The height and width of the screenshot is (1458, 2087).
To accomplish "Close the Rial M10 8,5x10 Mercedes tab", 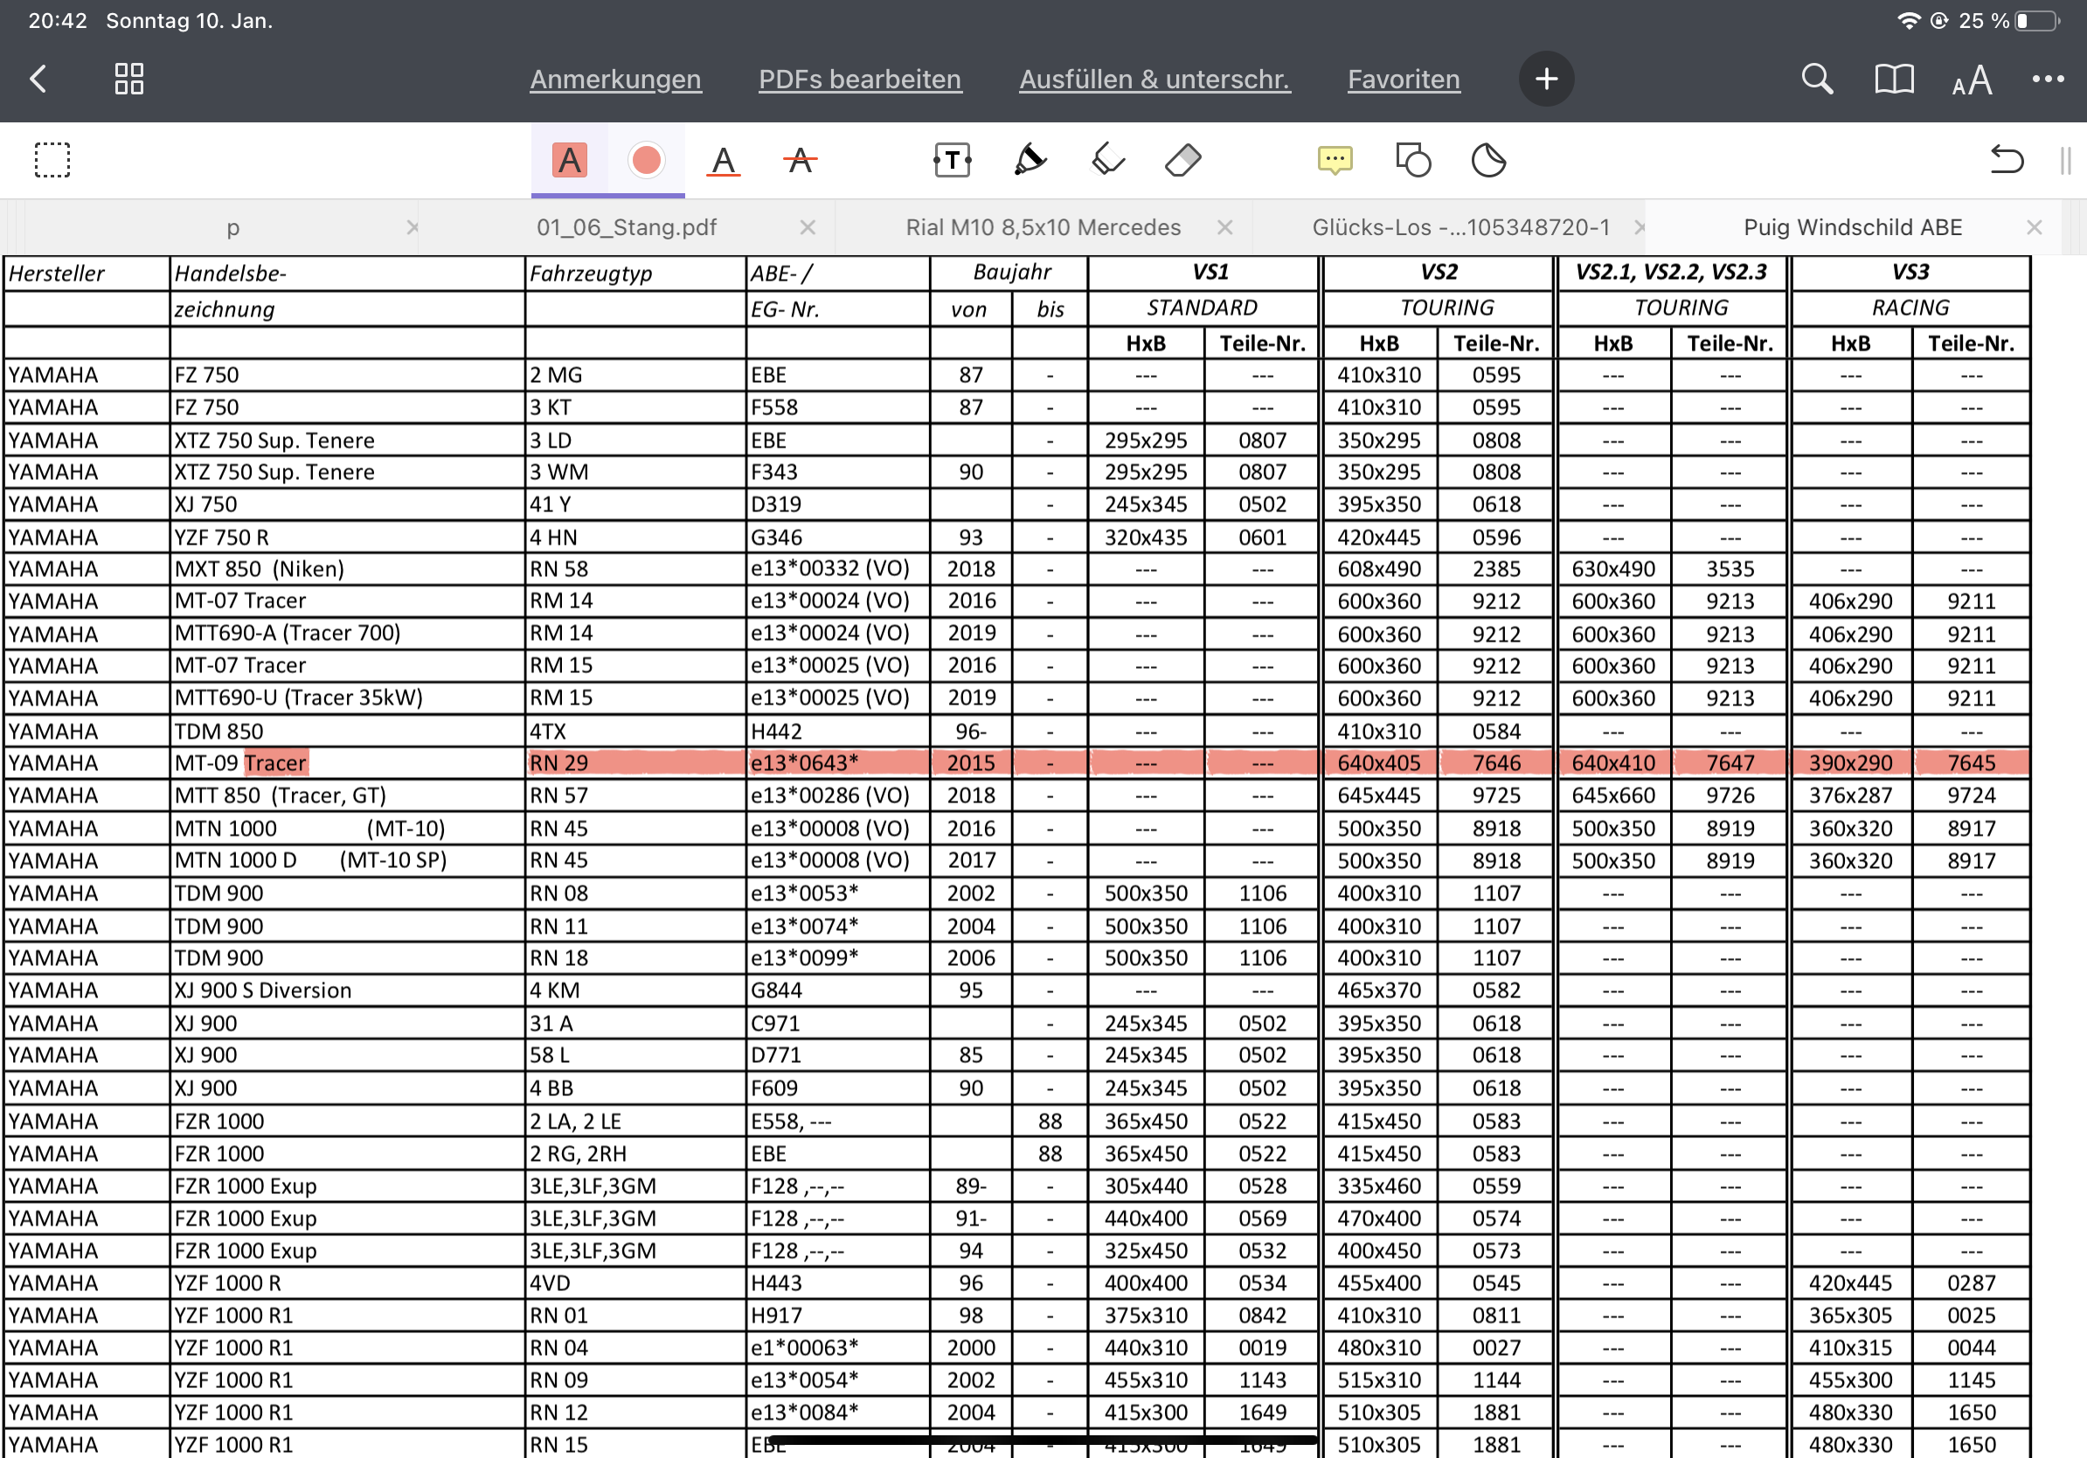I will (1225, 227).
